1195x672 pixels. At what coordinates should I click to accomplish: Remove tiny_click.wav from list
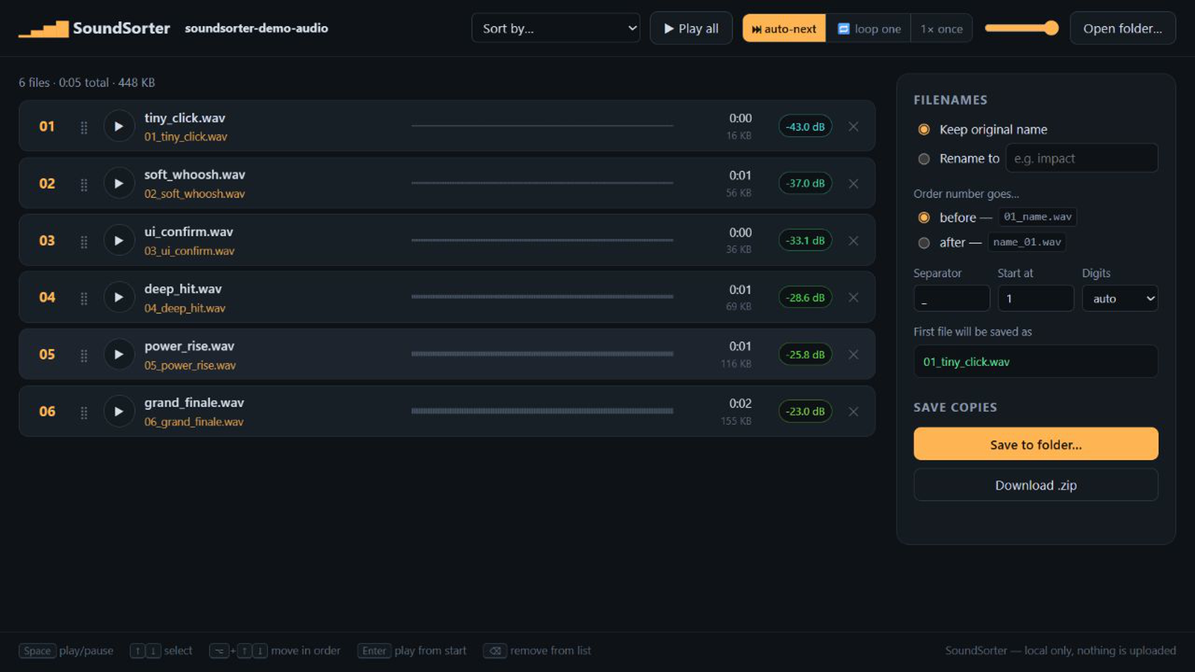tap(853, 126)
